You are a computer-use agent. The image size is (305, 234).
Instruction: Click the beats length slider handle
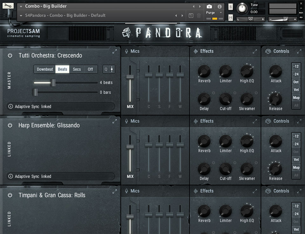[x=53, y=83]
